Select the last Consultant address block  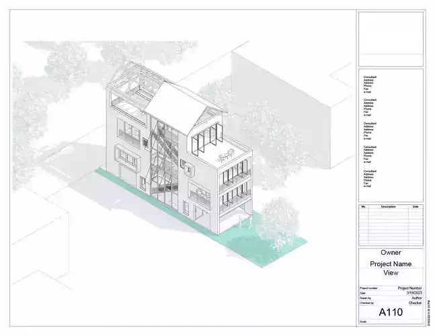(x=370, y=179)
